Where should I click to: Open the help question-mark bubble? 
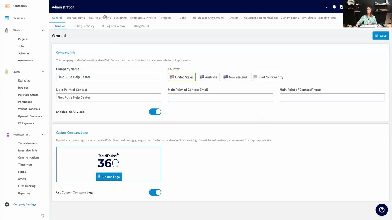click(382, 210)
